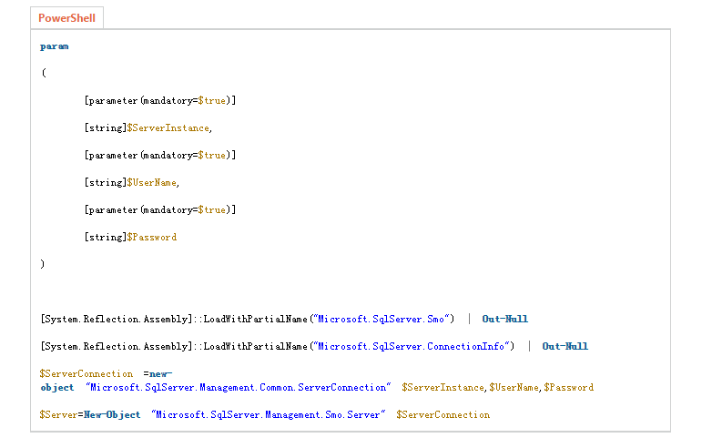Click the [string]$UserName parameter declaration
702x448 pixels.
tap(130, 183)
